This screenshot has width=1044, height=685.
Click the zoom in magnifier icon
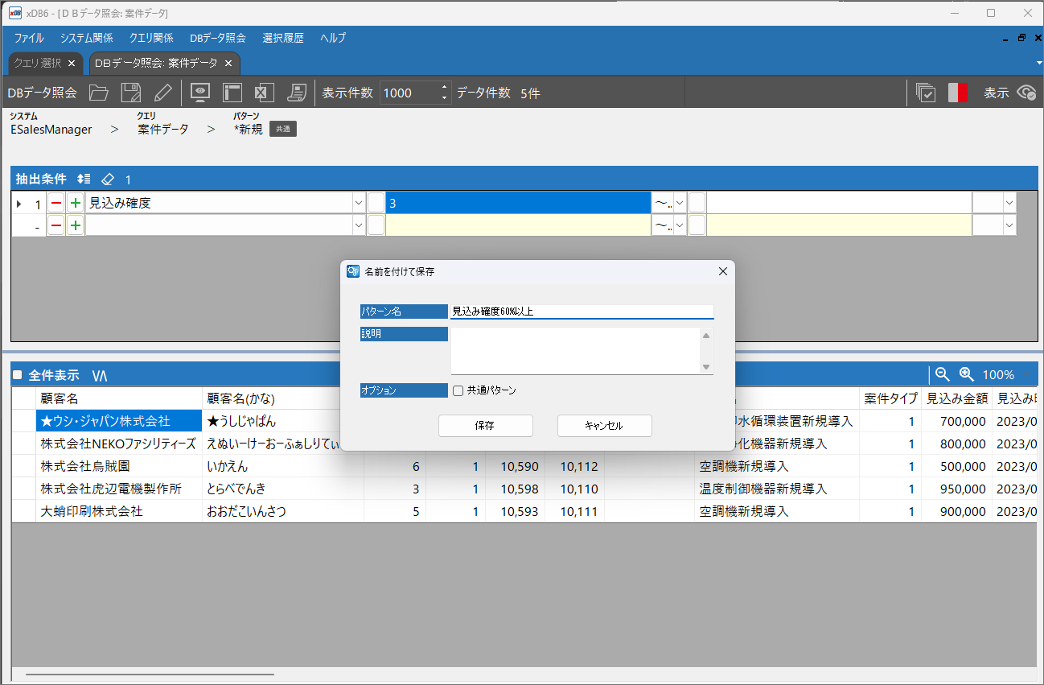tap(967, 374)
